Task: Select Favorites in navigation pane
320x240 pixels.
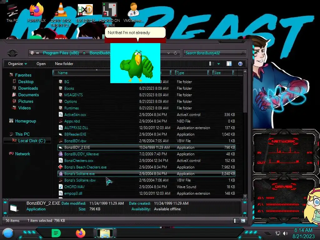Action: [23, 75]
